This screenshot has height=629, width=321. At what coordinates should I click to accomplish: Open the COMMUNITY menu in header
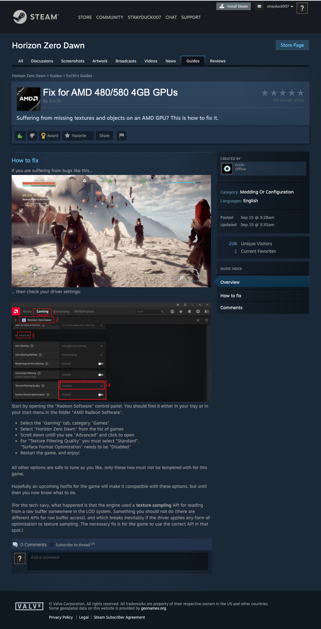(110, 17)
